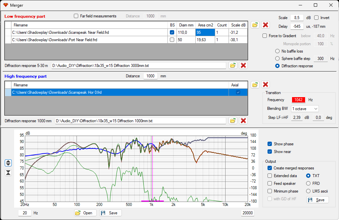Click Diffraction 3000mm.txt path field
The width and height of the screenshot is (339, 220).
[x=139, y=66]
